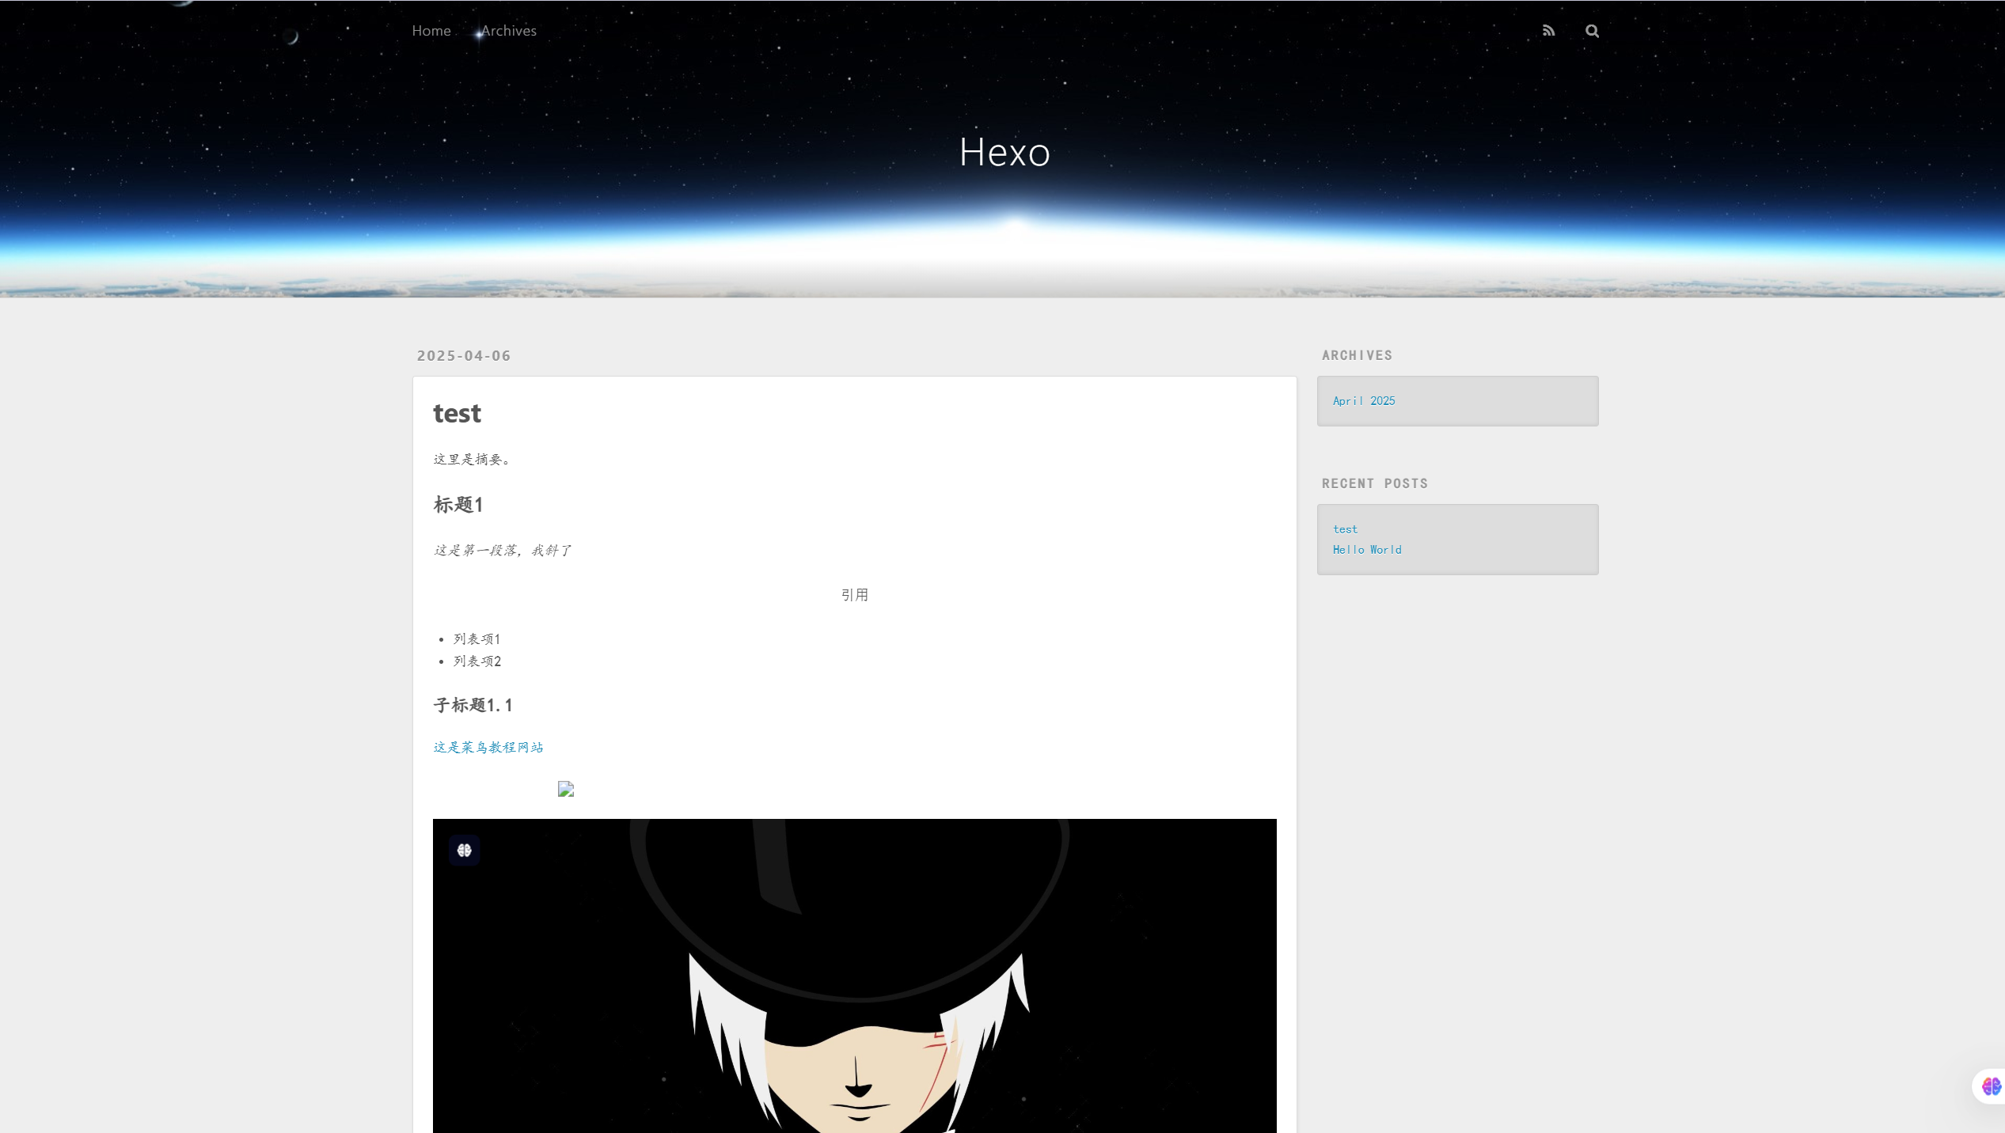
Task: Click the 子标题1.1 subheading
Action: [x=473, y=705]
